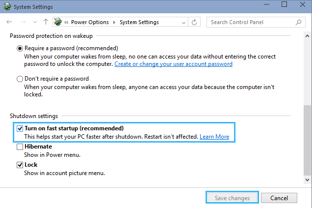Click in the Search Control Panel field

[x=250, y=22]
